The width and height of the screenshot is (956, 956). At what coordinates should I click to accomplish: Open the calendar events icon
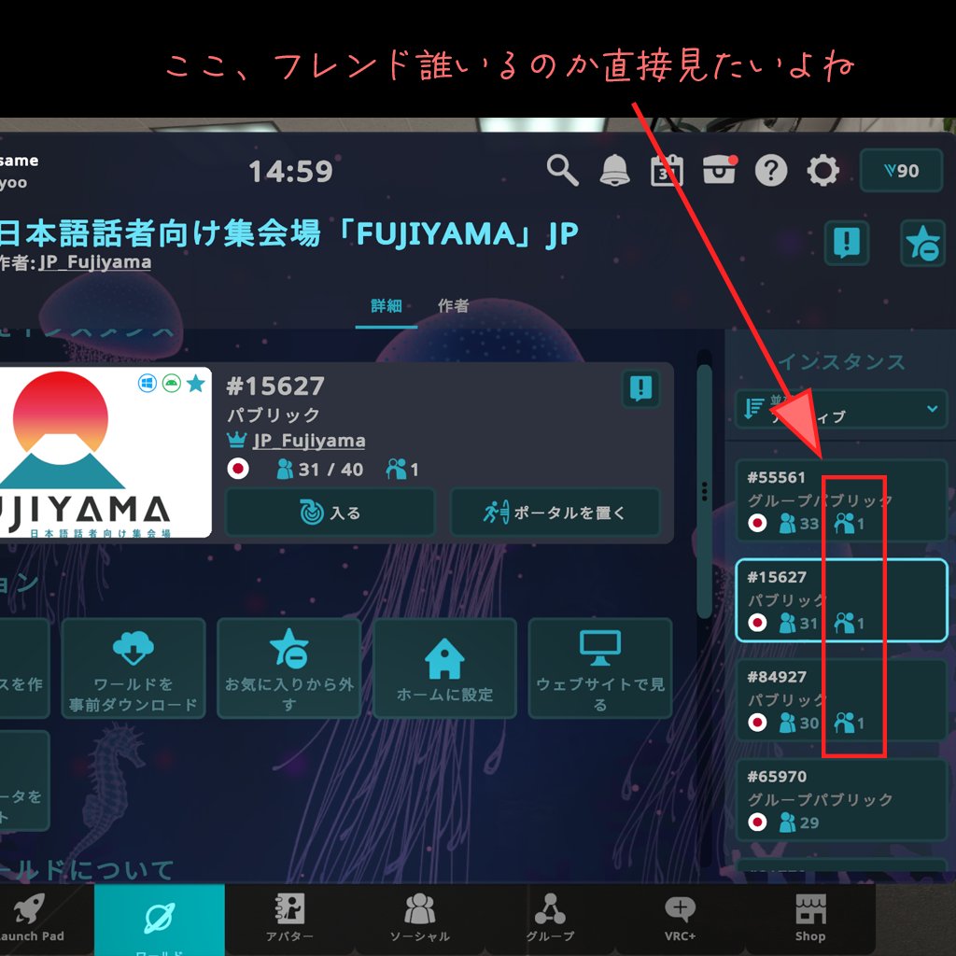point(667,170)
